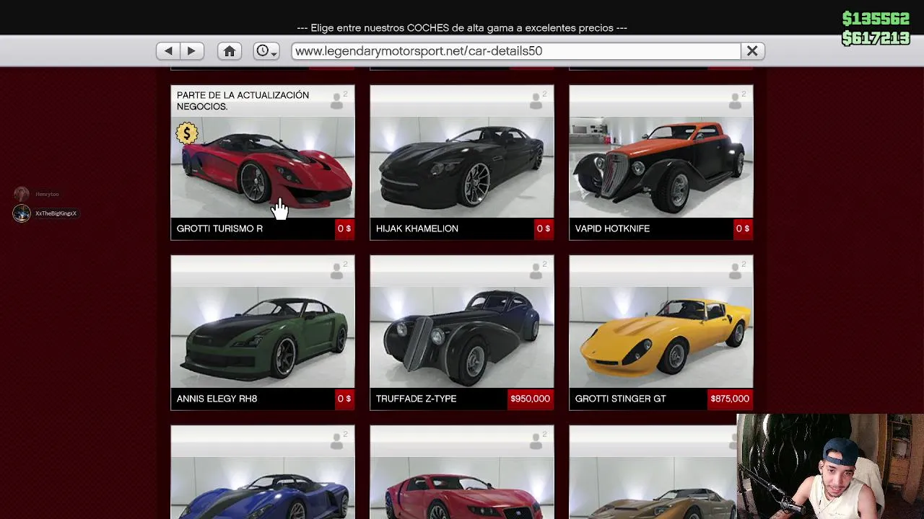Select the Hijak Khamelion car image
This screenshot has height=519, width=924.
pos(462,167)
